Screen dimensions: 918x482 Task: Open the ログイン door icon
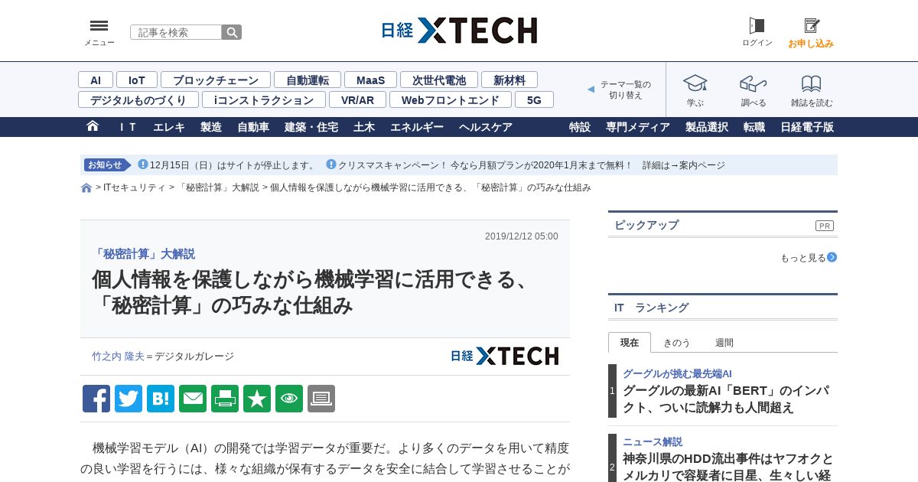757,26
